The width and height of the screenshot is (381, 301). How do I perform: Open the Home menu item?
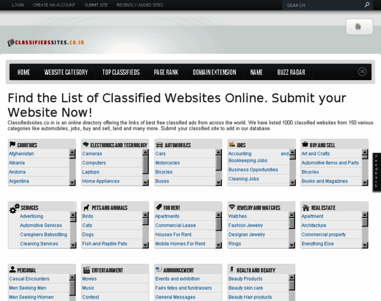[x=24, y=72]
